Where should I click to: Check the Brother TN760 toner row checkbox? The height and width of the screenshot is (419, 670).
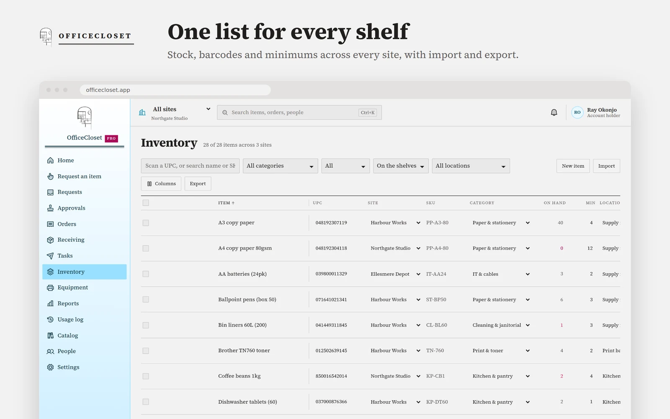(x=146, y=351)
